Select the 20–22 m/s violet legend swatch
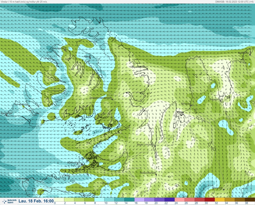The height and width of the screenshot is (205, 255). (160, 199)
